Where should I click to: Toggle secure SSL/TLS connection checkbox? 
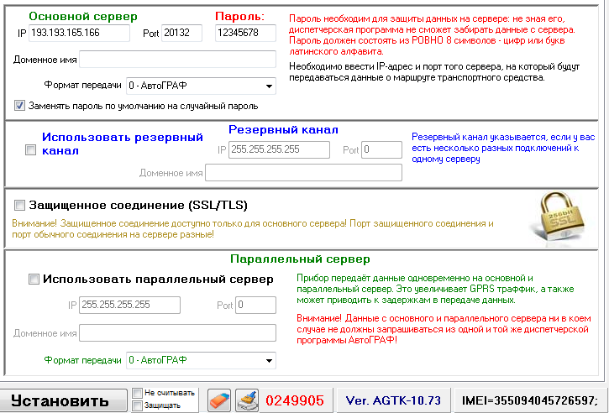coord(18,205)
